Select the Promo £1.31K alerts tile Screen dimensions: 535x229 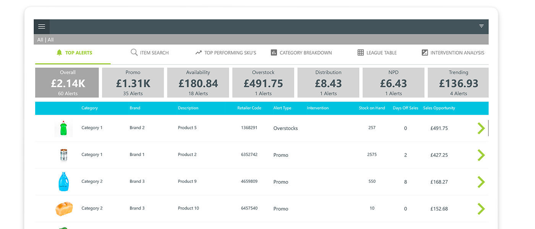pos(133,83)
